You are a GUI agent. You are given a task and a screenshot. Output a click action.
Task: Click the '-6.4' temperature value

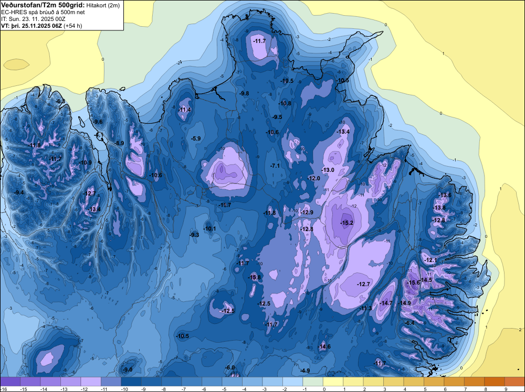[x=409, y=323]
